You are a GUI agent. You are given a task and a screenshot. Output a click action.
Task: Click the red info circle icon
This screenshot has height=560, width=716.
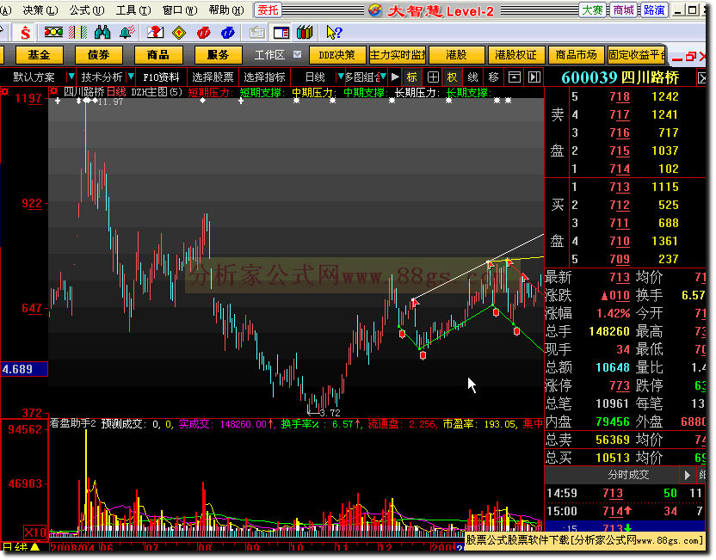[203, 33]
